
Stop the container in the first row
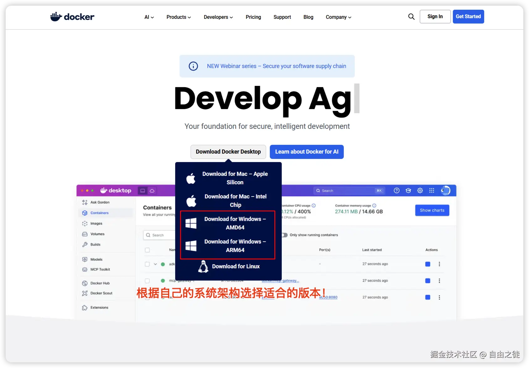click(428, 264)
